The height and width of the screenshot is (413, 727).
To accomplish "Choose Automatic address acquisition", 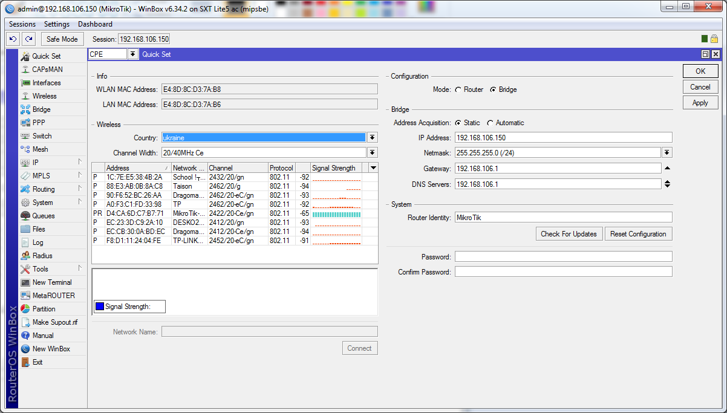I will coord(491,123).
